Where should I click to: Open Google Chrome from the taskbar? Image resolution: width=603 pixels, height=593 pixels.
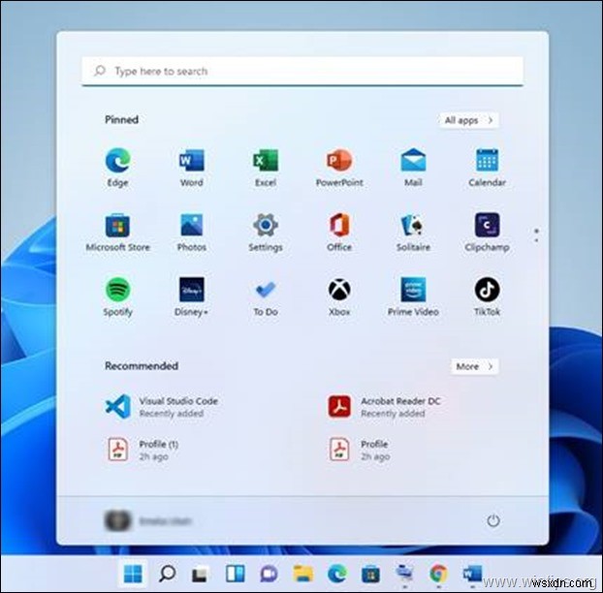pyautogui.click(x=438, y=574)
